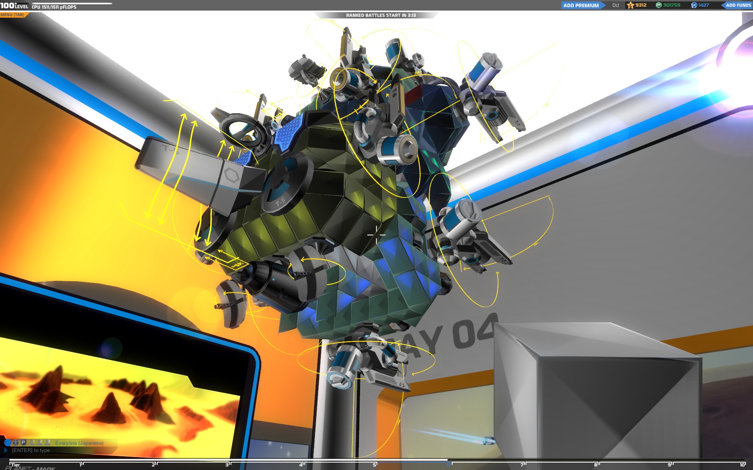Screen dimensions: 753x470
Task: Click the 901759 RP balance
Action: coord(672,5)
